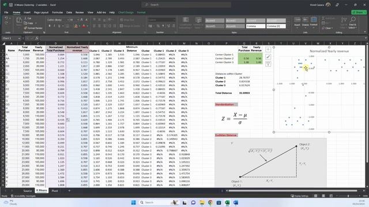Select the Format Painter tool
Screen dimensions: 369x207
click(33, 28)
